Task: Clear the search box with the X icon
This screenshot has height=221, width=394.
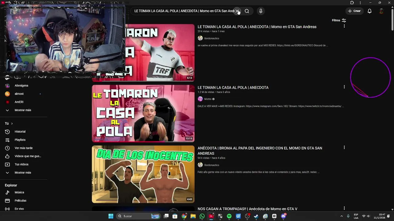Action: pyautogui.click(x=237, y=11)
